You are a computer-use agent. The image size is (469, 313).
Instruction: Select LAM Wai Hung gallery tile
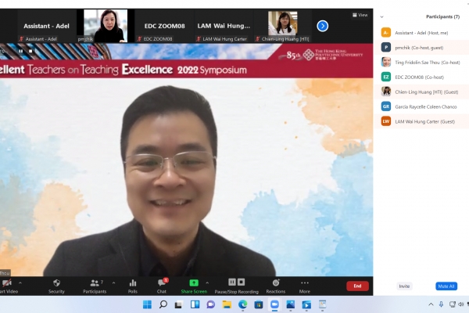click(x=224, y=26)
